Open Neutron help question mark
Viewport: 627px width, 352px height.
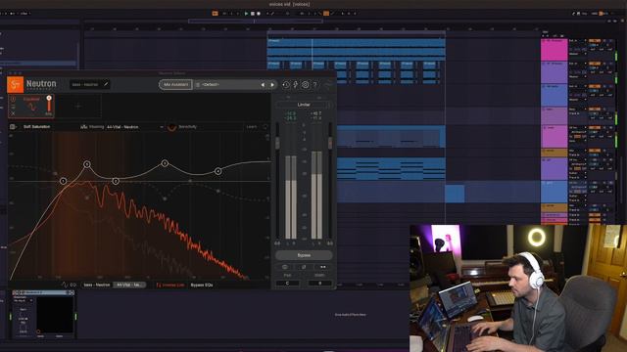[x=315, y=85]
